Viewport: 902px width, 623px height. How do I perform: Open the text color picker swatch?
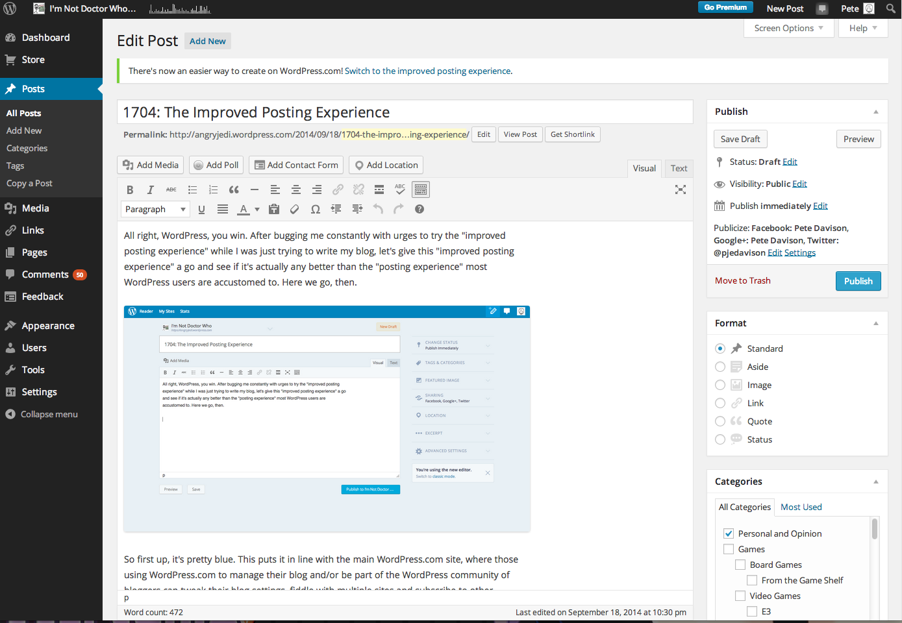click(245, 209)
